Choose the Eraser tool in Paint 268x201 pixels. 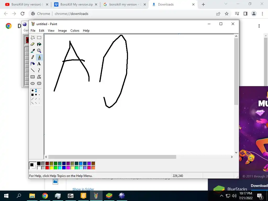[x=33, y=44]
